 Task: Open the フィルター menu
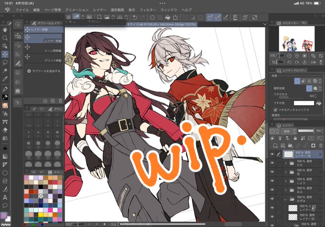[x=148, y=10]
